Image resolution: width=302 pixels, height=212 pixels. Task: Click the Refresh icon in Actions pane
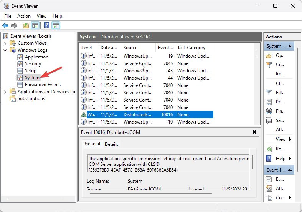click(269, 149)
